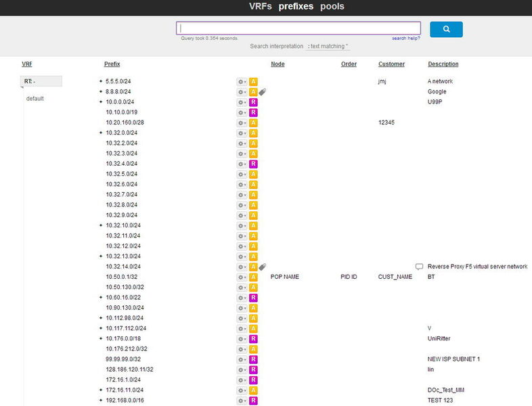Click the assignment badge for 10.90.130.0/24
The height and width of the screenshot is (406, 532).
[x=253, y=308]
